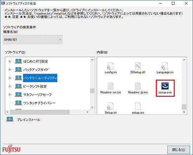This screenshot has width=193, height=155.
Task: Click software list vertical scrollbar thumb
Action: pyautogui.click(x=92, y=91)
